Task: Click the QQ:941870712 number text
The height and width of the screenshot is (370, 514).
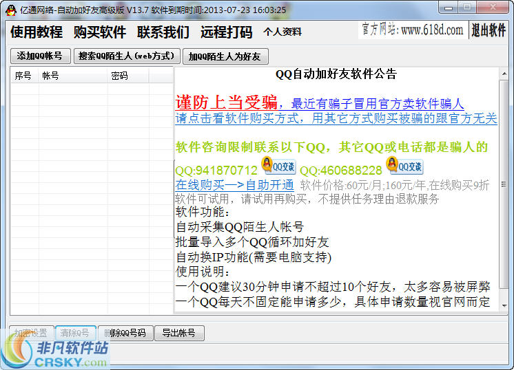Action: pyautogui.click(x=216, y=170)
